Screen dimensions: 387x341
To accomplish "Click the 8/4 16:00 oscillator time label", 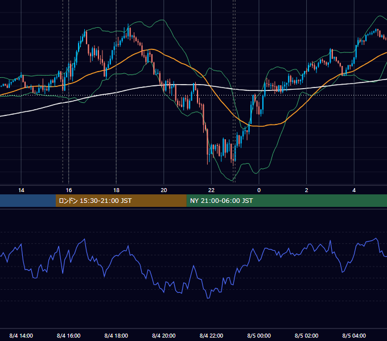I will [x=69, y=335].
